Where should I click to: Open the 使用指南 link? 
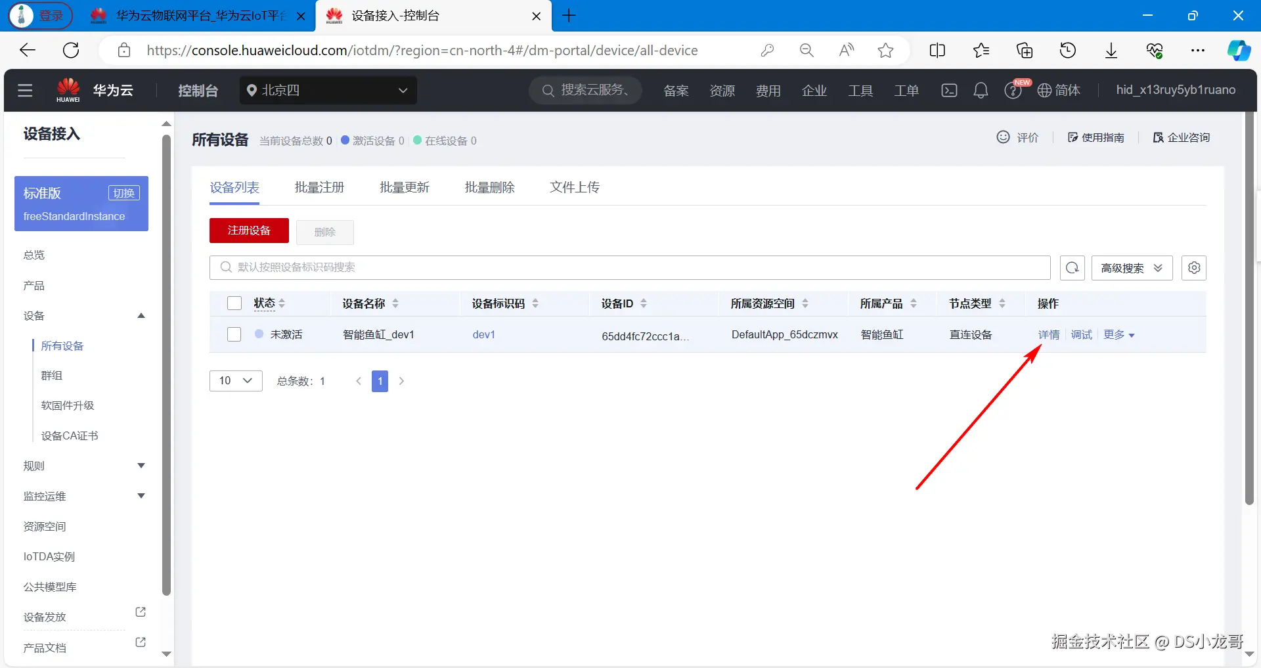[1096, 137]
